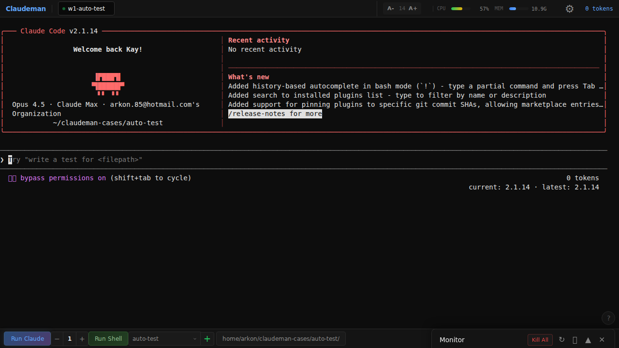
Task: Open the help question mark icon
Action: pyautogui.click(x=608, y=318)
